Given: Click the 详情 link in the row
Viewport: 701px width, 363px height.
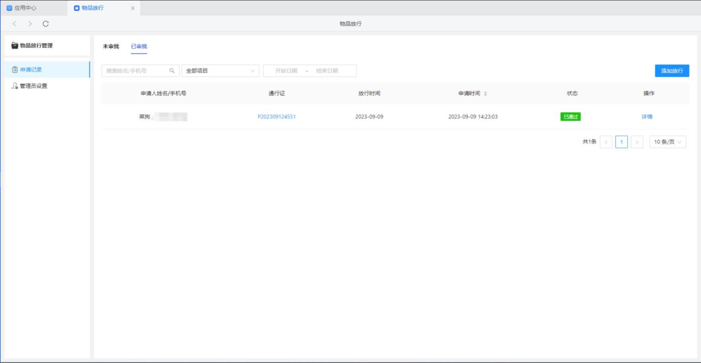Looking at the screenshot, I should coord(647,117).
